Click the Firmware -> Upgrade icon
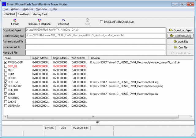Screen dimensions: 196x138 pyautogui.click(x=39, y=20)
